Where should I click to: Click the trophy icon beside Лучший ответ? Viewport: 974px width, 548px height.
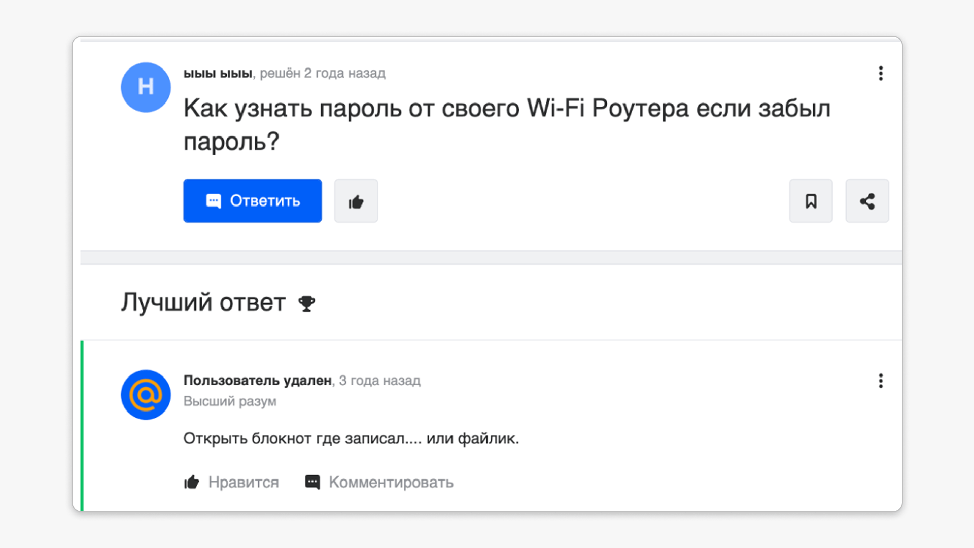[306, 303]
